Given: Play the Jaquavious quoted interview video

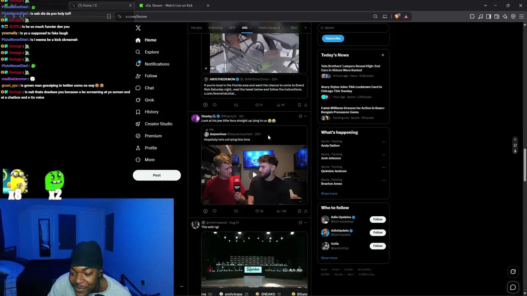Looking at the screenshot, I should 254,175.
